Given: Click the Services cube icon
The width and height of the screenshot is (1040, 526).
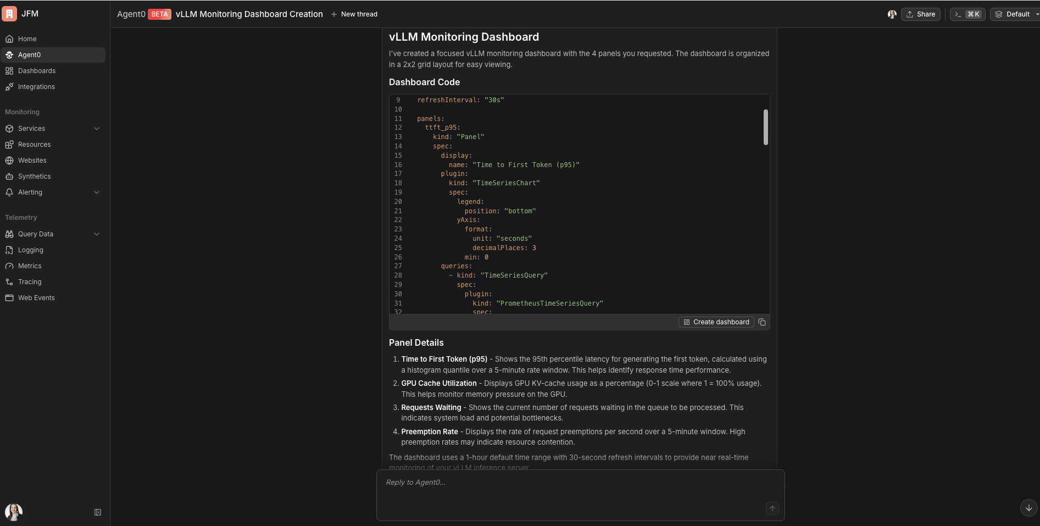Looking at the screenshot, I should point(9,129).
